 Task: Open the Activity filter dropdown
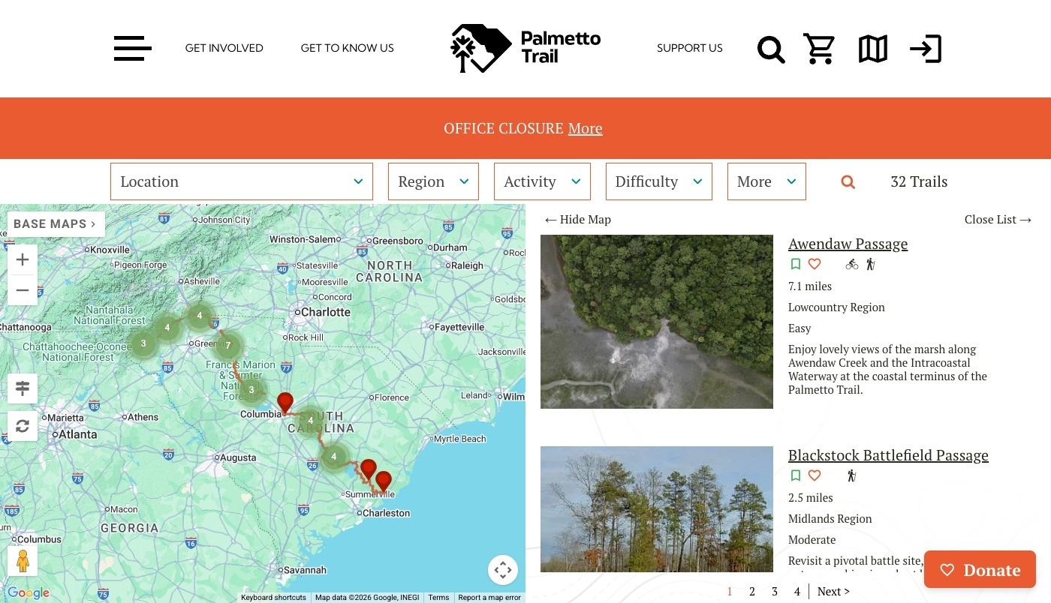(x=542, y=181)
